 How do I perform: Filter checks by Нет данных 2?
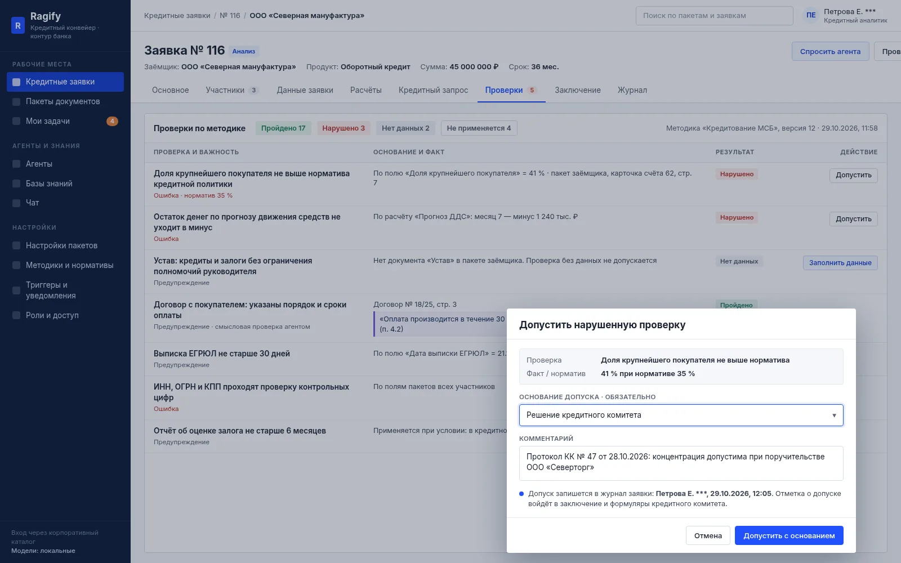point(405,128)
